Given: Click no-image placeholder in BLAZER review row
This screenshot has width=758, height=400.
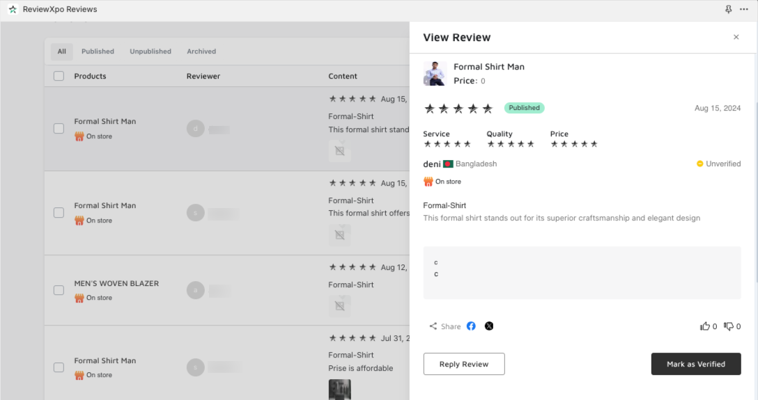Looking at the screenshot, I should pos(340,306).
